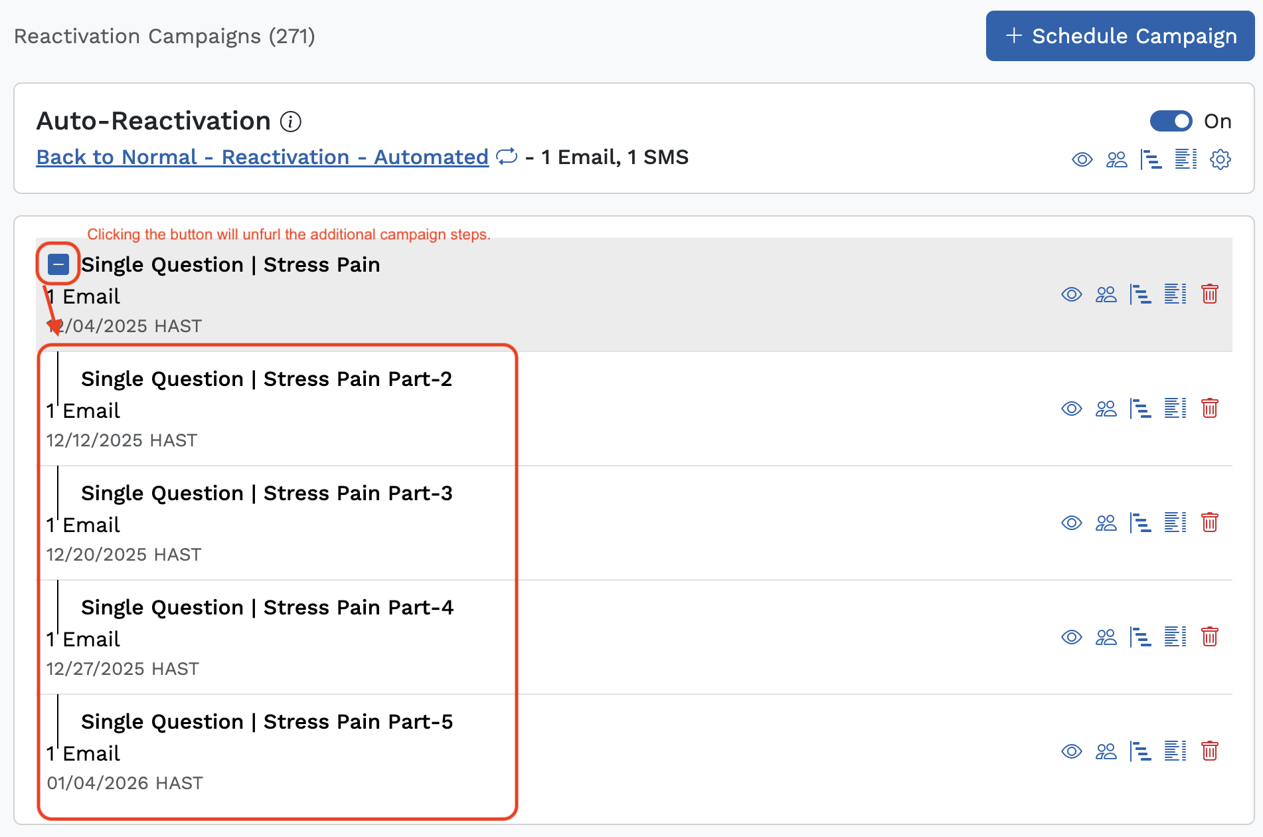Click the recurring loop icon beside Automated link

point(507,157)
